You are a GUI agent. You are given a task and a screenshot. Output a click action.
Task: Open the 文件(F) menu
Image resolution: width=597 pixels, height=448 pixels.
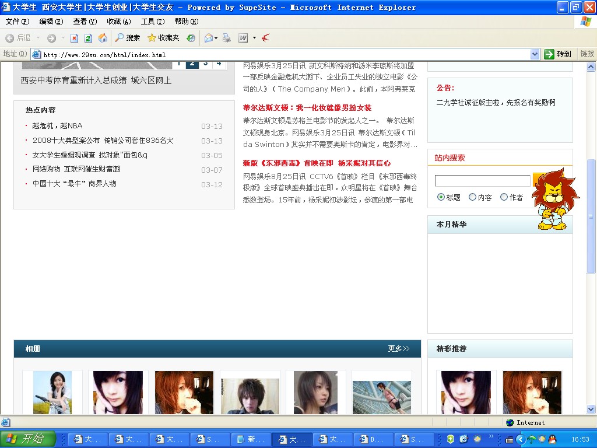17,22
